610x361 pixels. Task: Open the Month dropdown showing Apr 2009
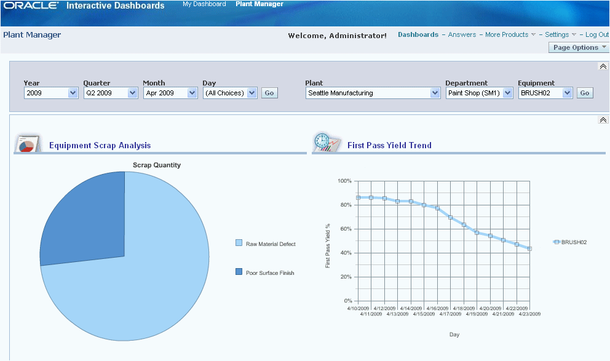170,93
